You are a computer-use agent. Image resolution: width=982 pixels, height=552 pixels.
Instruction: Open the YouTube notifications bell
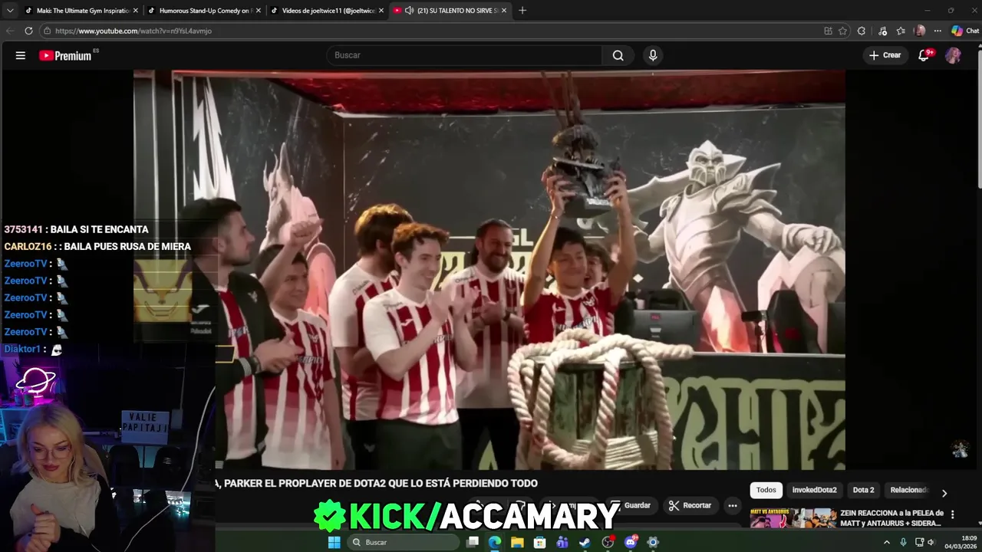pyautogui.click(x=924, y=55)
